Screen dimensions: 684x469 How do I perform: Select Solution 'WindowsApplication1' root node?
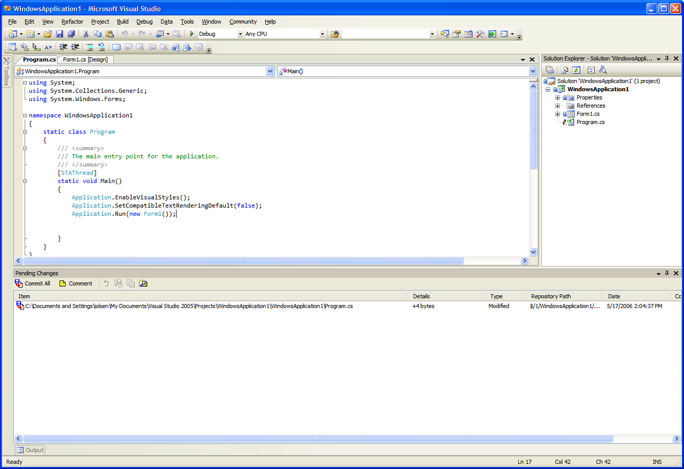coord(609,81)
